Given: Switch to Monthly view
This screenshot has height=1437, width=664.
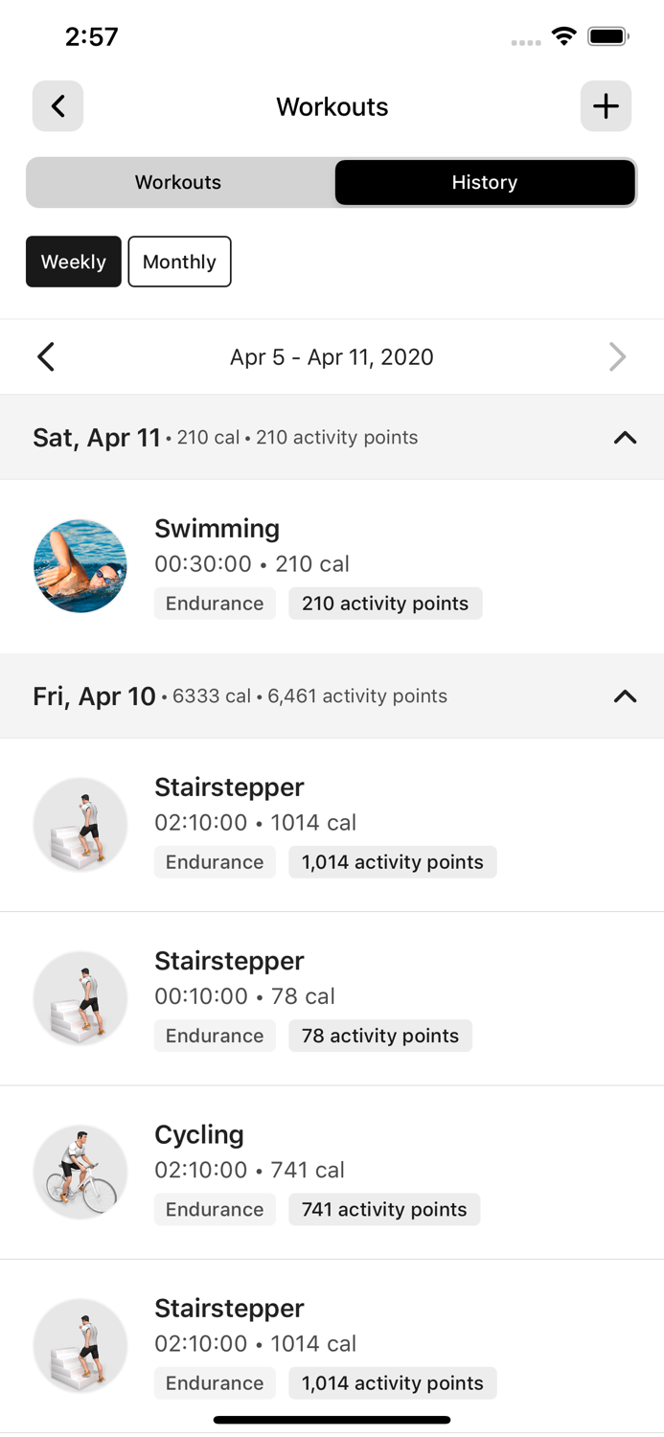Looking at the screenshot, I should (179, 261).
